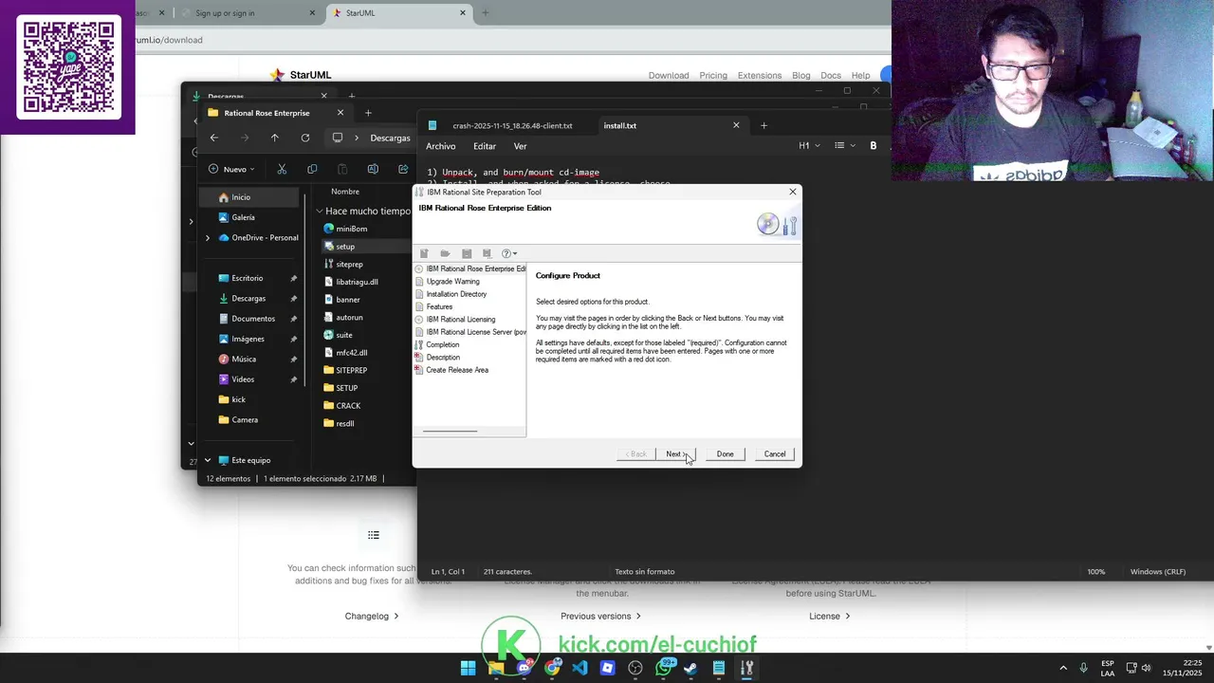Viewport: 1214px width, 683px height.
Task: Go back in File Explorer
Action: click(x=213, y=138)
